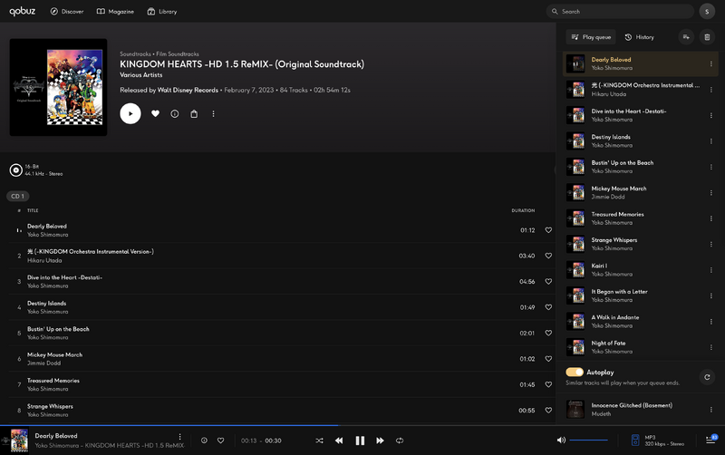The image size is (725, 455).
Task: Like track Bustin' Up on the Beach
Action: pyautogui.click(x=548, y=333)
